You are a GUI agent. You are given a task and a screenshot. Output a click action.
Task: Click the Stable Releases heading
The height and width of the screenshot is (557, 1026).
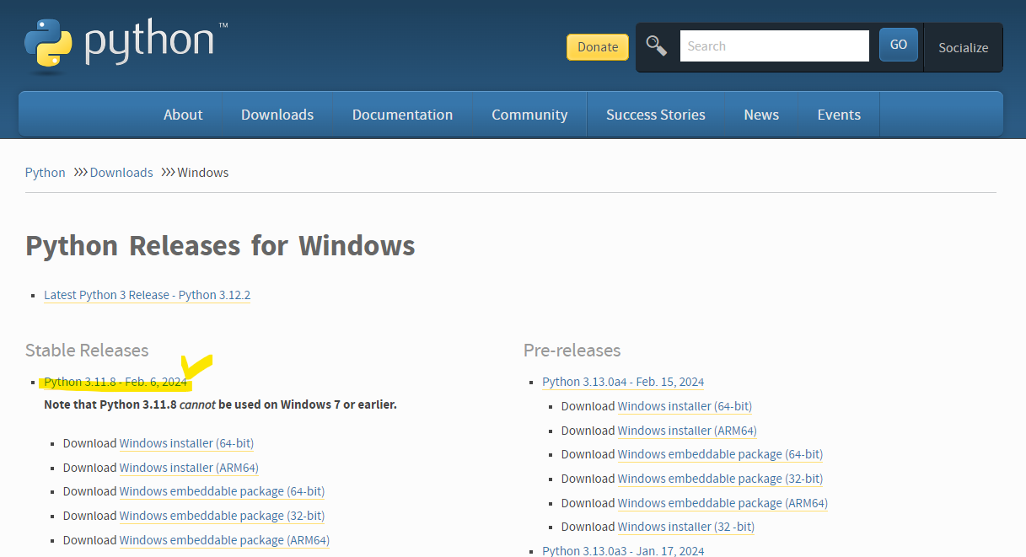(x=87, y=351)
